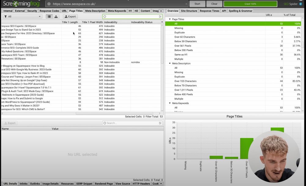
Task: Click the globe icon in URL bar
Action: pyautogui.click(x=49, y=4)
